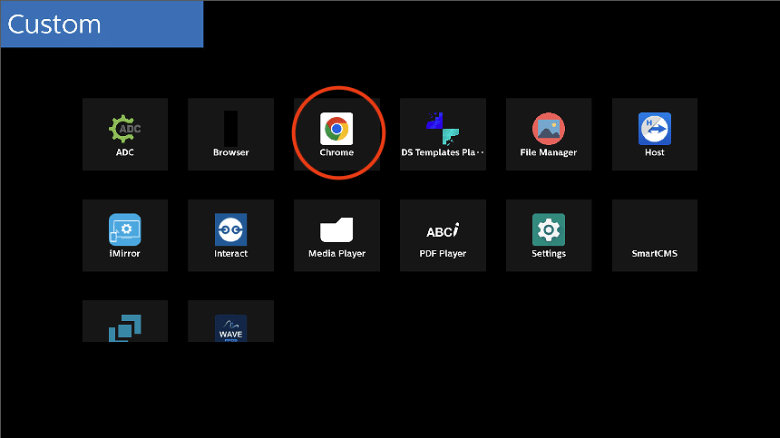The width and height of the screenshot is (780, 438).
Task: Open the WAVE app tile
Action: point(230,321)
